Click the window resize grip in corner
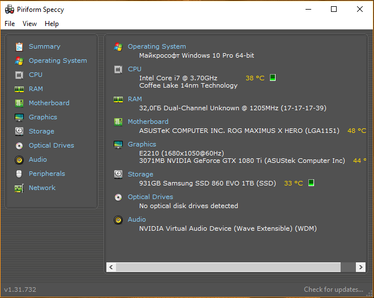 (369, 294)
